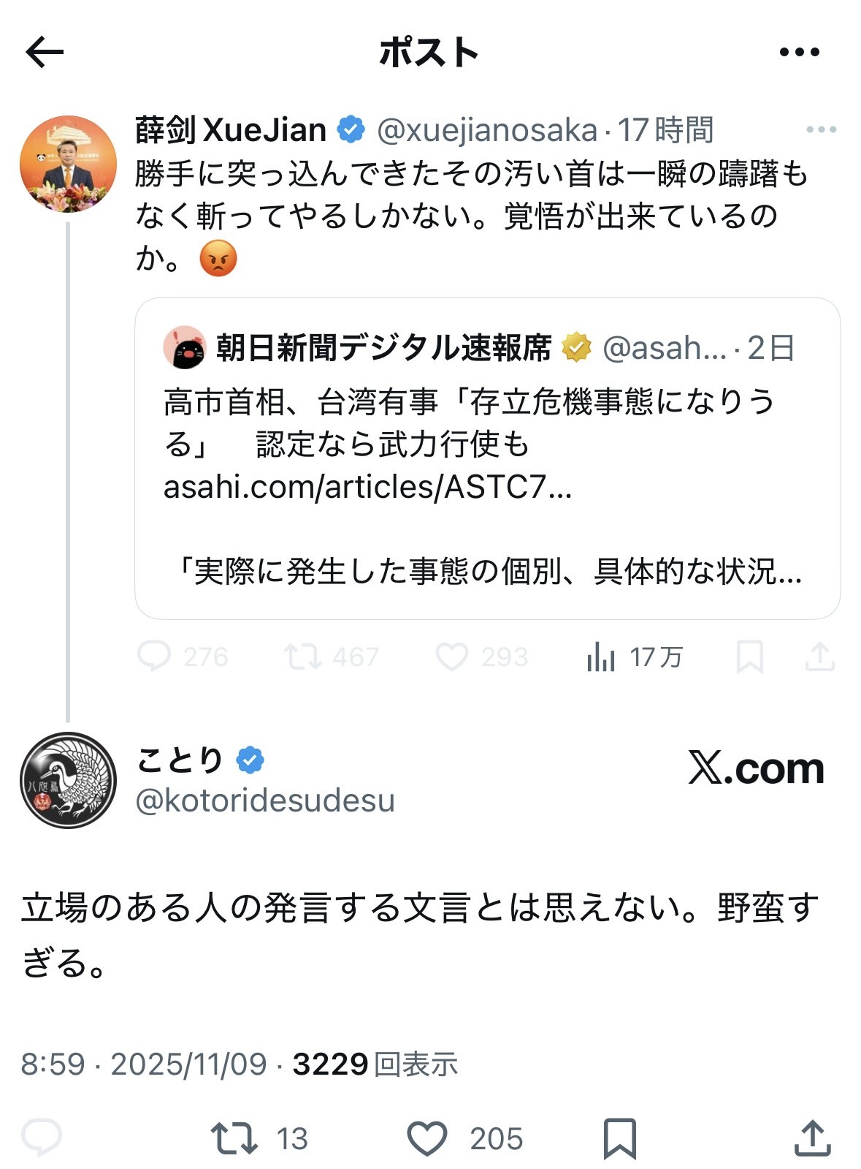Open ことり's profile avatar
This screenshot has width=861, height=1169.
[x=68, y=780]
